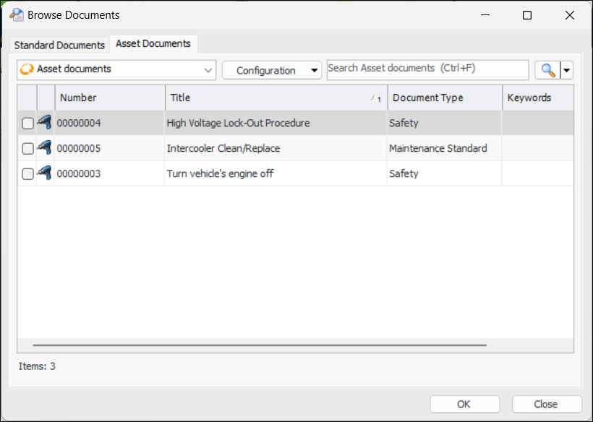
Task: Click the Browse Documents title bar icon
Action: pos(16,14)
